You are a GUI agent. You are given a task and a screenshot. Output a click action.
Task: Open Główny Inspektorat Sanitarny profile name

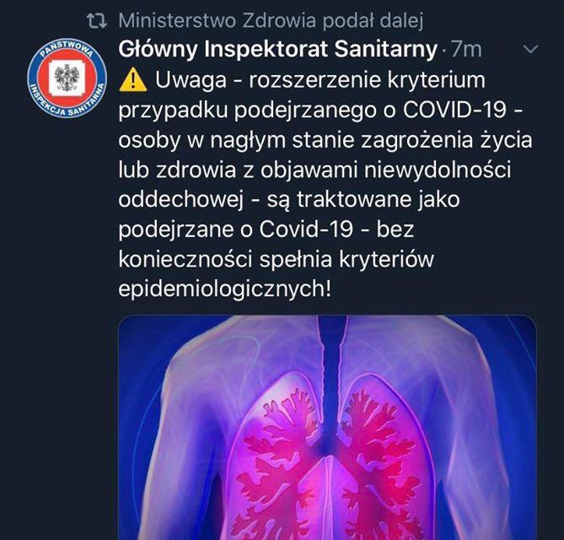[277, 50]
